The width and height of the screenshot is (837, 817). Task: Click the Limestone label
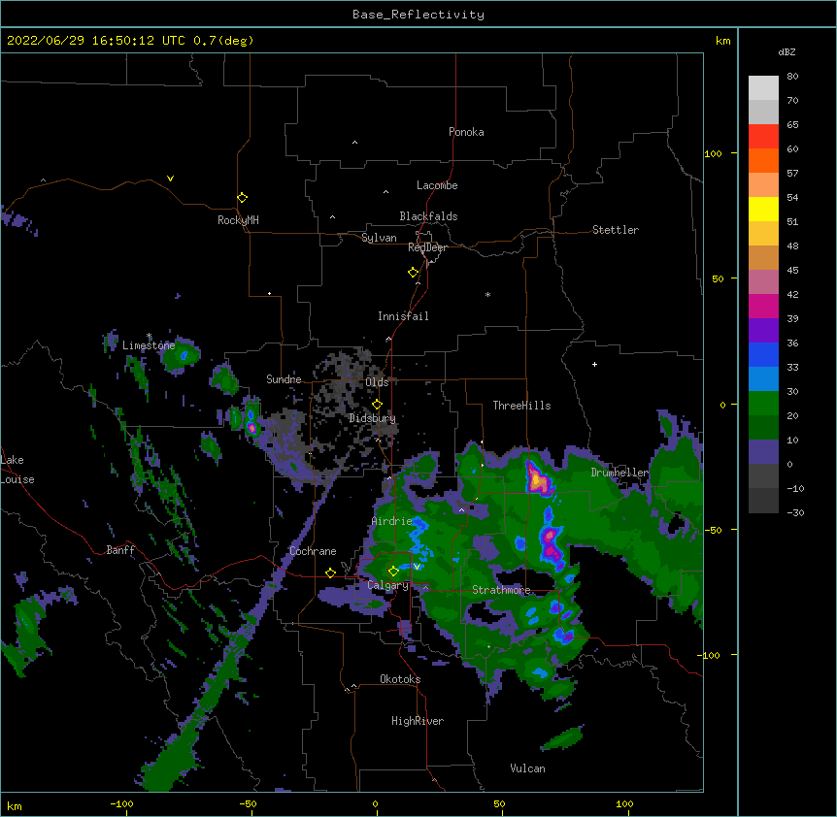click(x=149, y=345)
